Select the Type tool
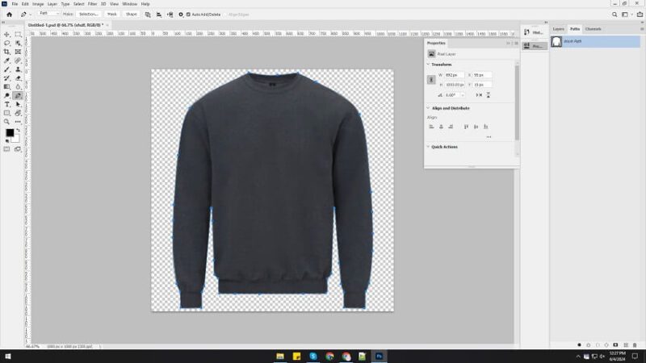 tap(6, 105)
